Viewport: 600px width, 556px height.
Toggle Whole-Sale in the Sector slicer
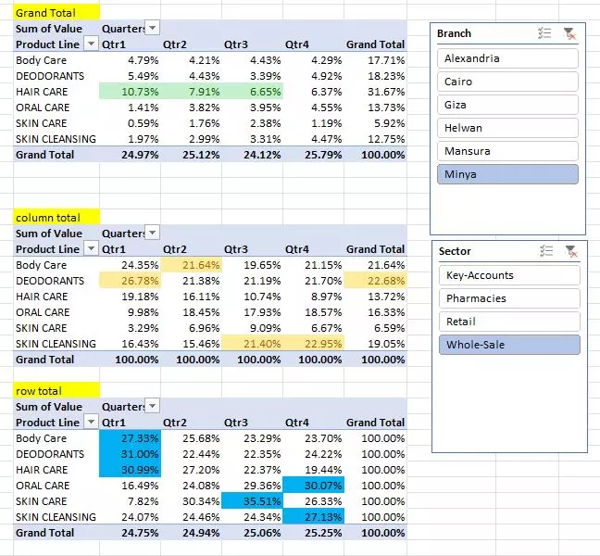[x=507, y=345]
